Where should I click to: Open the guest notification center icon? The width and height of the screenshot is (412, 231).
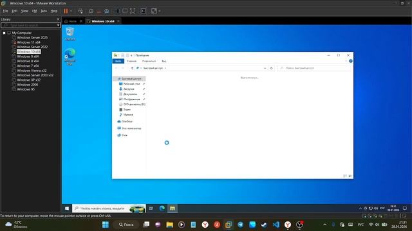pyautogui.click(x=405, y=208)
